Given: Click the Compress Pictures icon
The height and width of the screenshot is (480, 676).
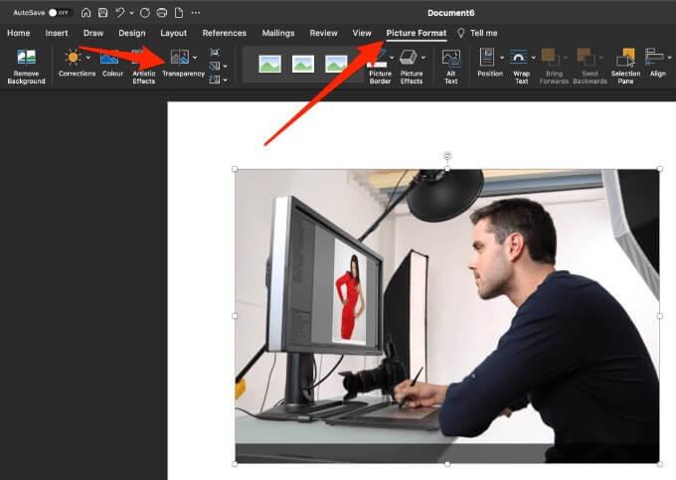Looking at the screenshot, I should click(215, 52).
